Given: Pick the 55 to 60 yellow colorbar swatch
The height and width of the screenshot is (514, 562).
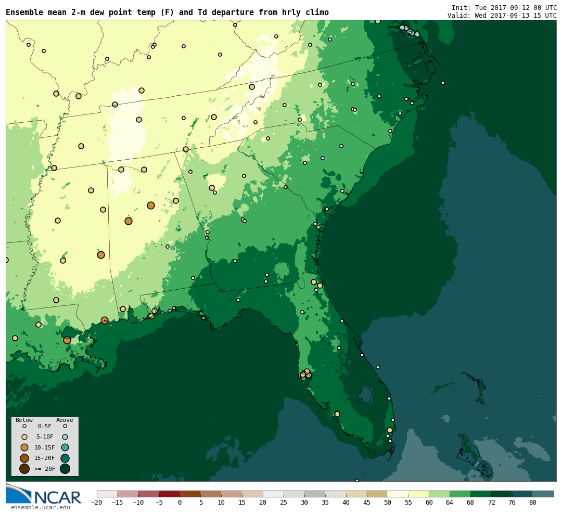Looking at the screenshot, I should click(418, 494).
